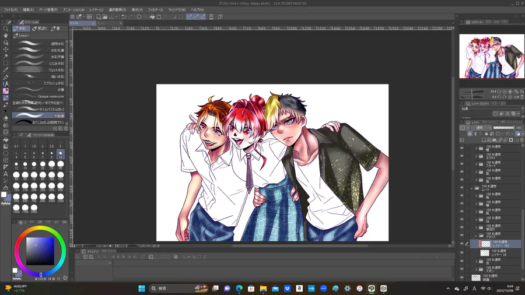Collapse the ブラウス layer folder
This screenshot has width=525, height=295.
pos(476,236)
